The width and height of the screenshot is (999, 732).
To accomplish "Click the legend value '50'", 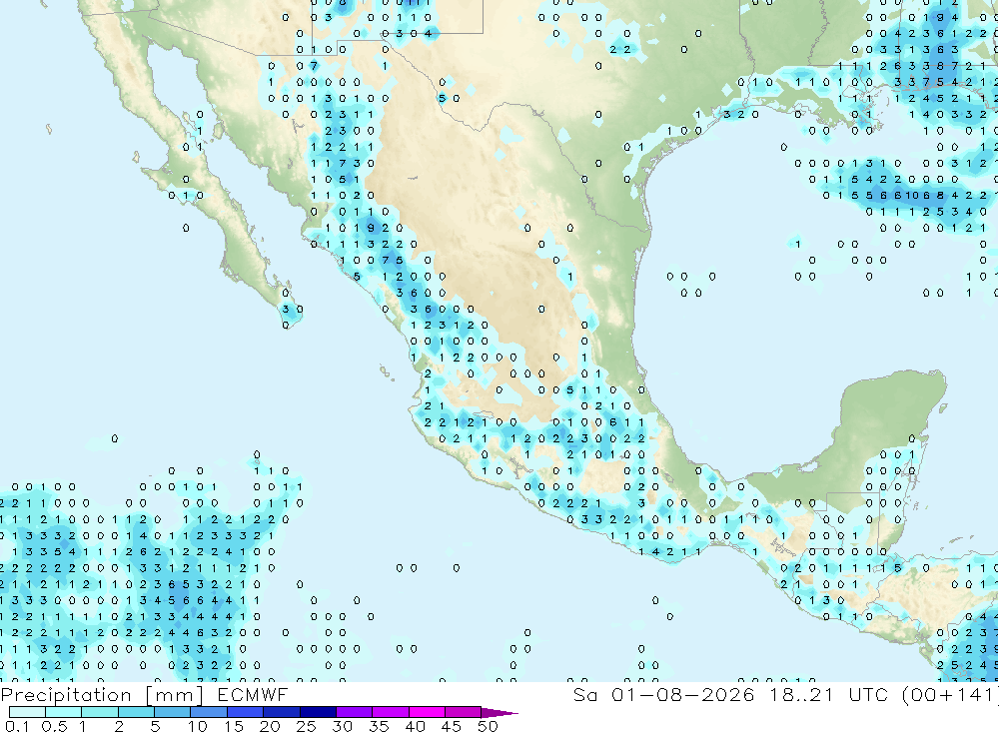I will (x=488, y=726).
